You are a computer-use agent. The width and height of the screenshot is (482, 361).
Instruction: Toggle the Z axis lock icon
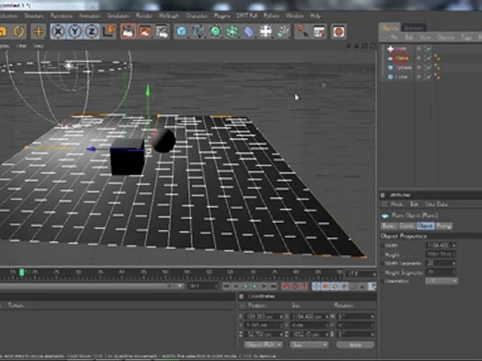tap(91, 31)
